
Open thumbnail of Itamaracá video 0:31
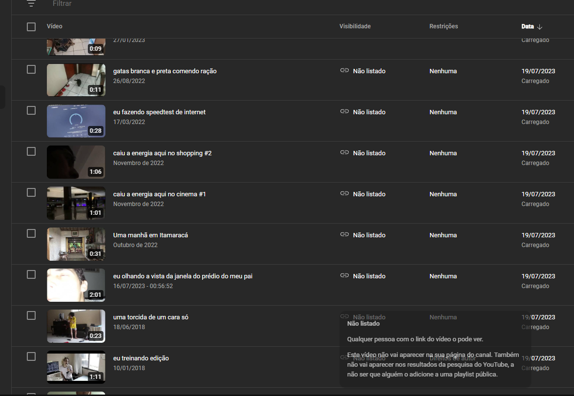pos(76,244)
